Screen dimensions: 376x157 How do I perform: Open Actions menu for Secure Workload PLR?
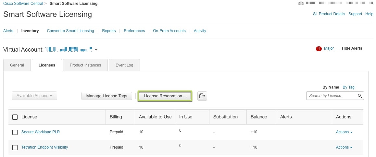pos(344,132)
